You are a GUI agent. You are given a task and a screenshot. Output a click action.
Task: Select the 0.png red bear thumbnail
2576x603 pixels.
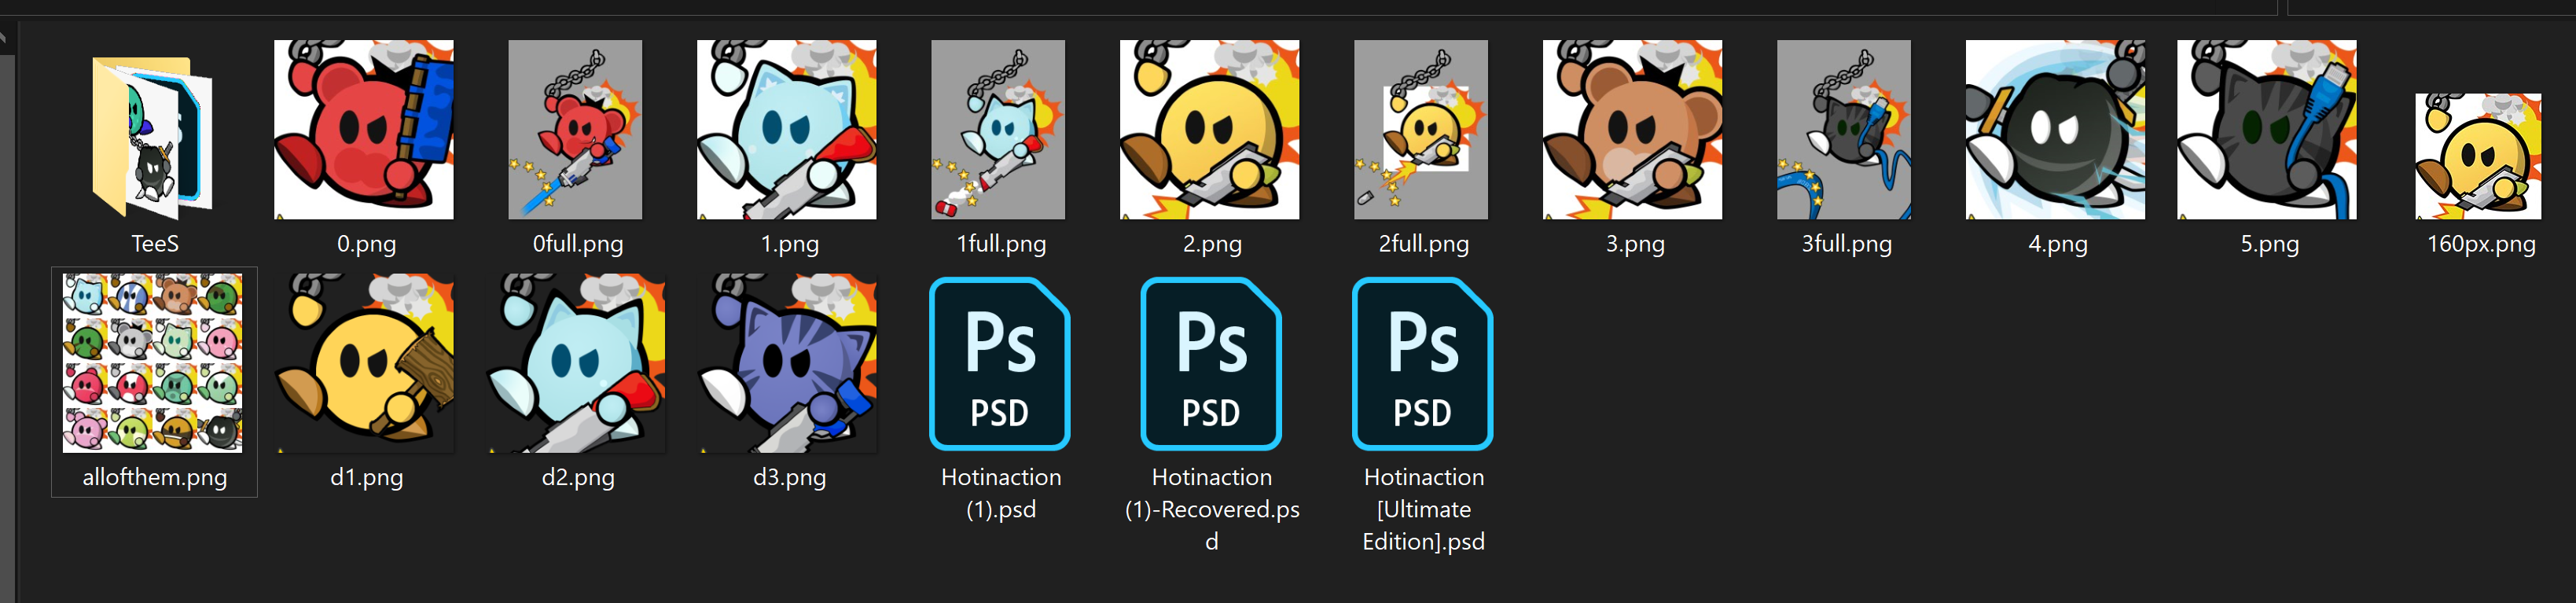pyautogui.click(x=364, y=130)
